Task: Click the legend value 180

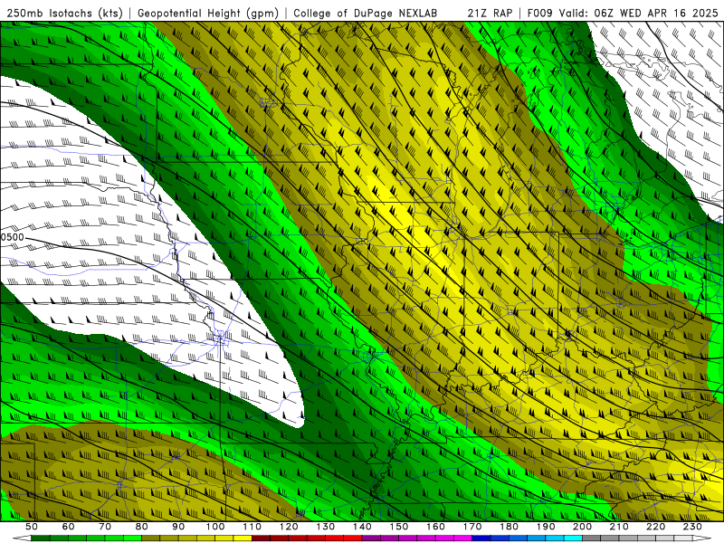Action: point(509,527)
